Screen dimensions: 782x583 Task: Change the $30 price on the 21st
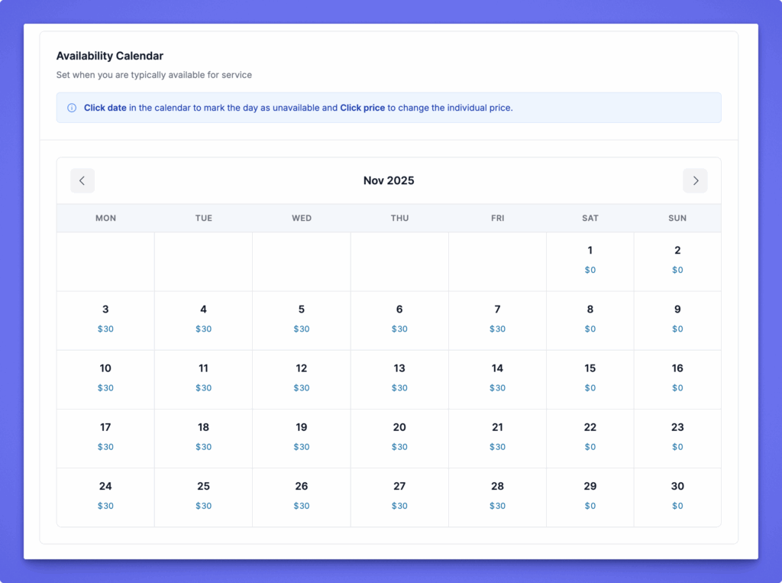[497, 447]
